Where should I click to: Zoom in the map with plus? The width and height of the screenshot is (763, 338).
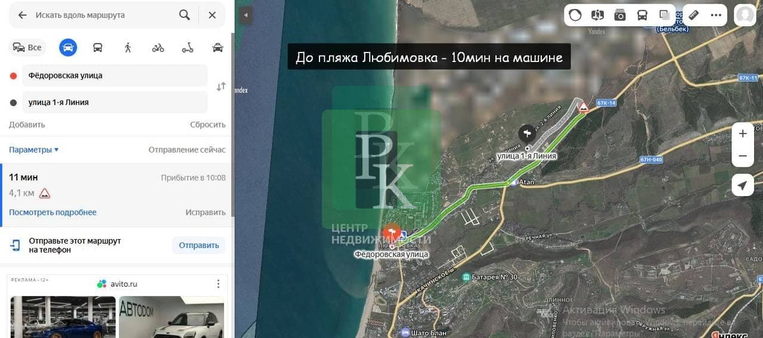(743, 134)
